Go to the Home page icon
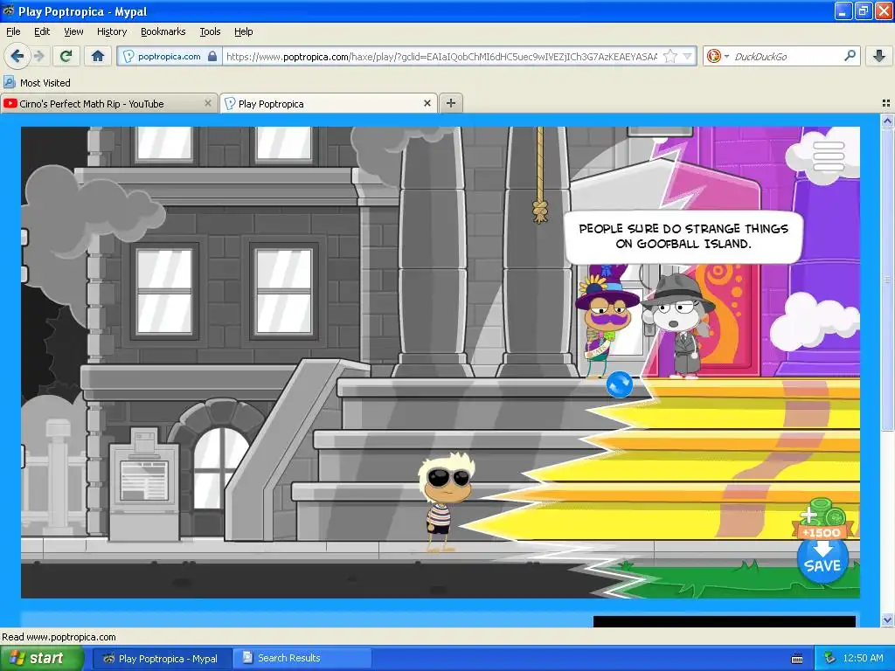This screenshot has width=895, height=671. pyautogui.click(x=98, y=56)
